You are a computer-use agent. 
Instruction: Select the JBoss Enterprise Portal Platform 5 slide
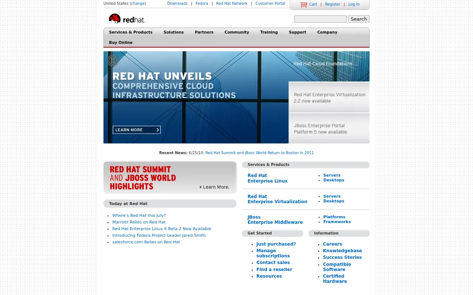click(x=329, y=128)
